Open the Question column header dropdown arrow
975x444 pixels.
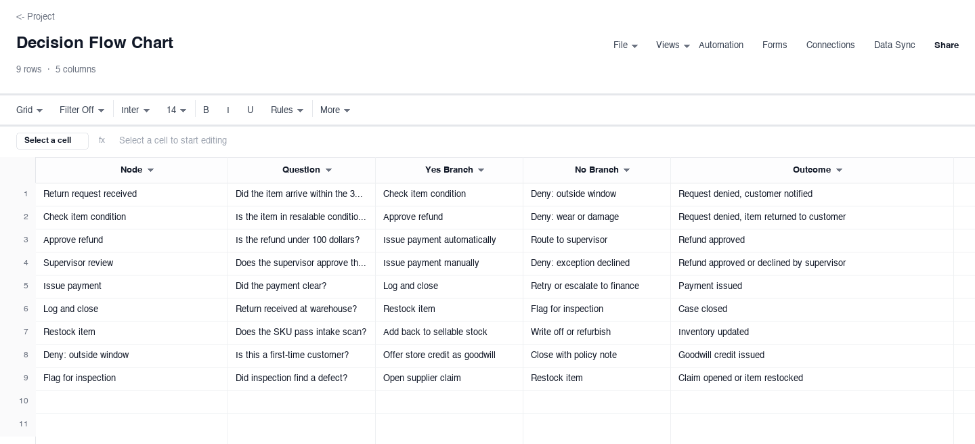coord(329,171)
